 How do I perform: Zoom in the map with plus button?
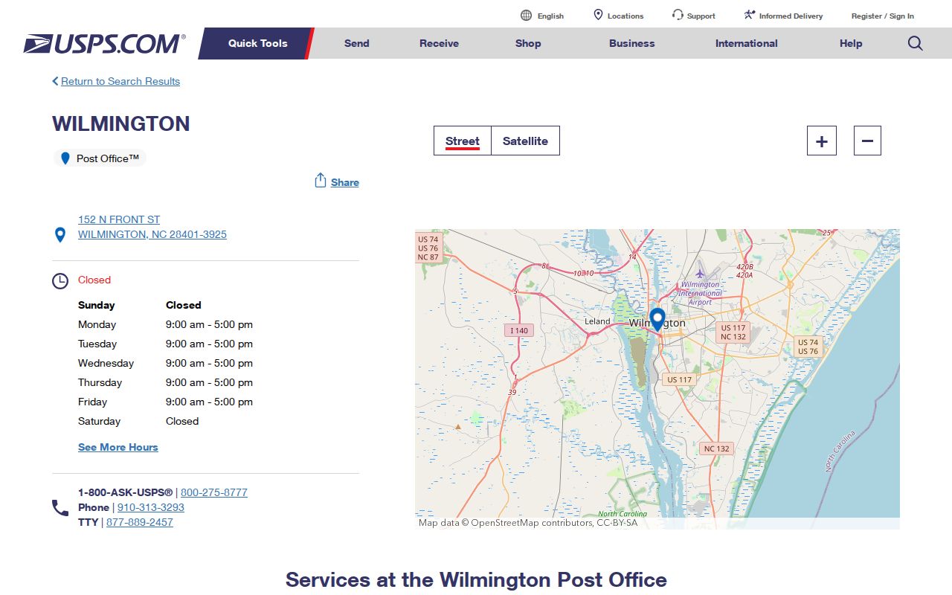click(822, 141)
